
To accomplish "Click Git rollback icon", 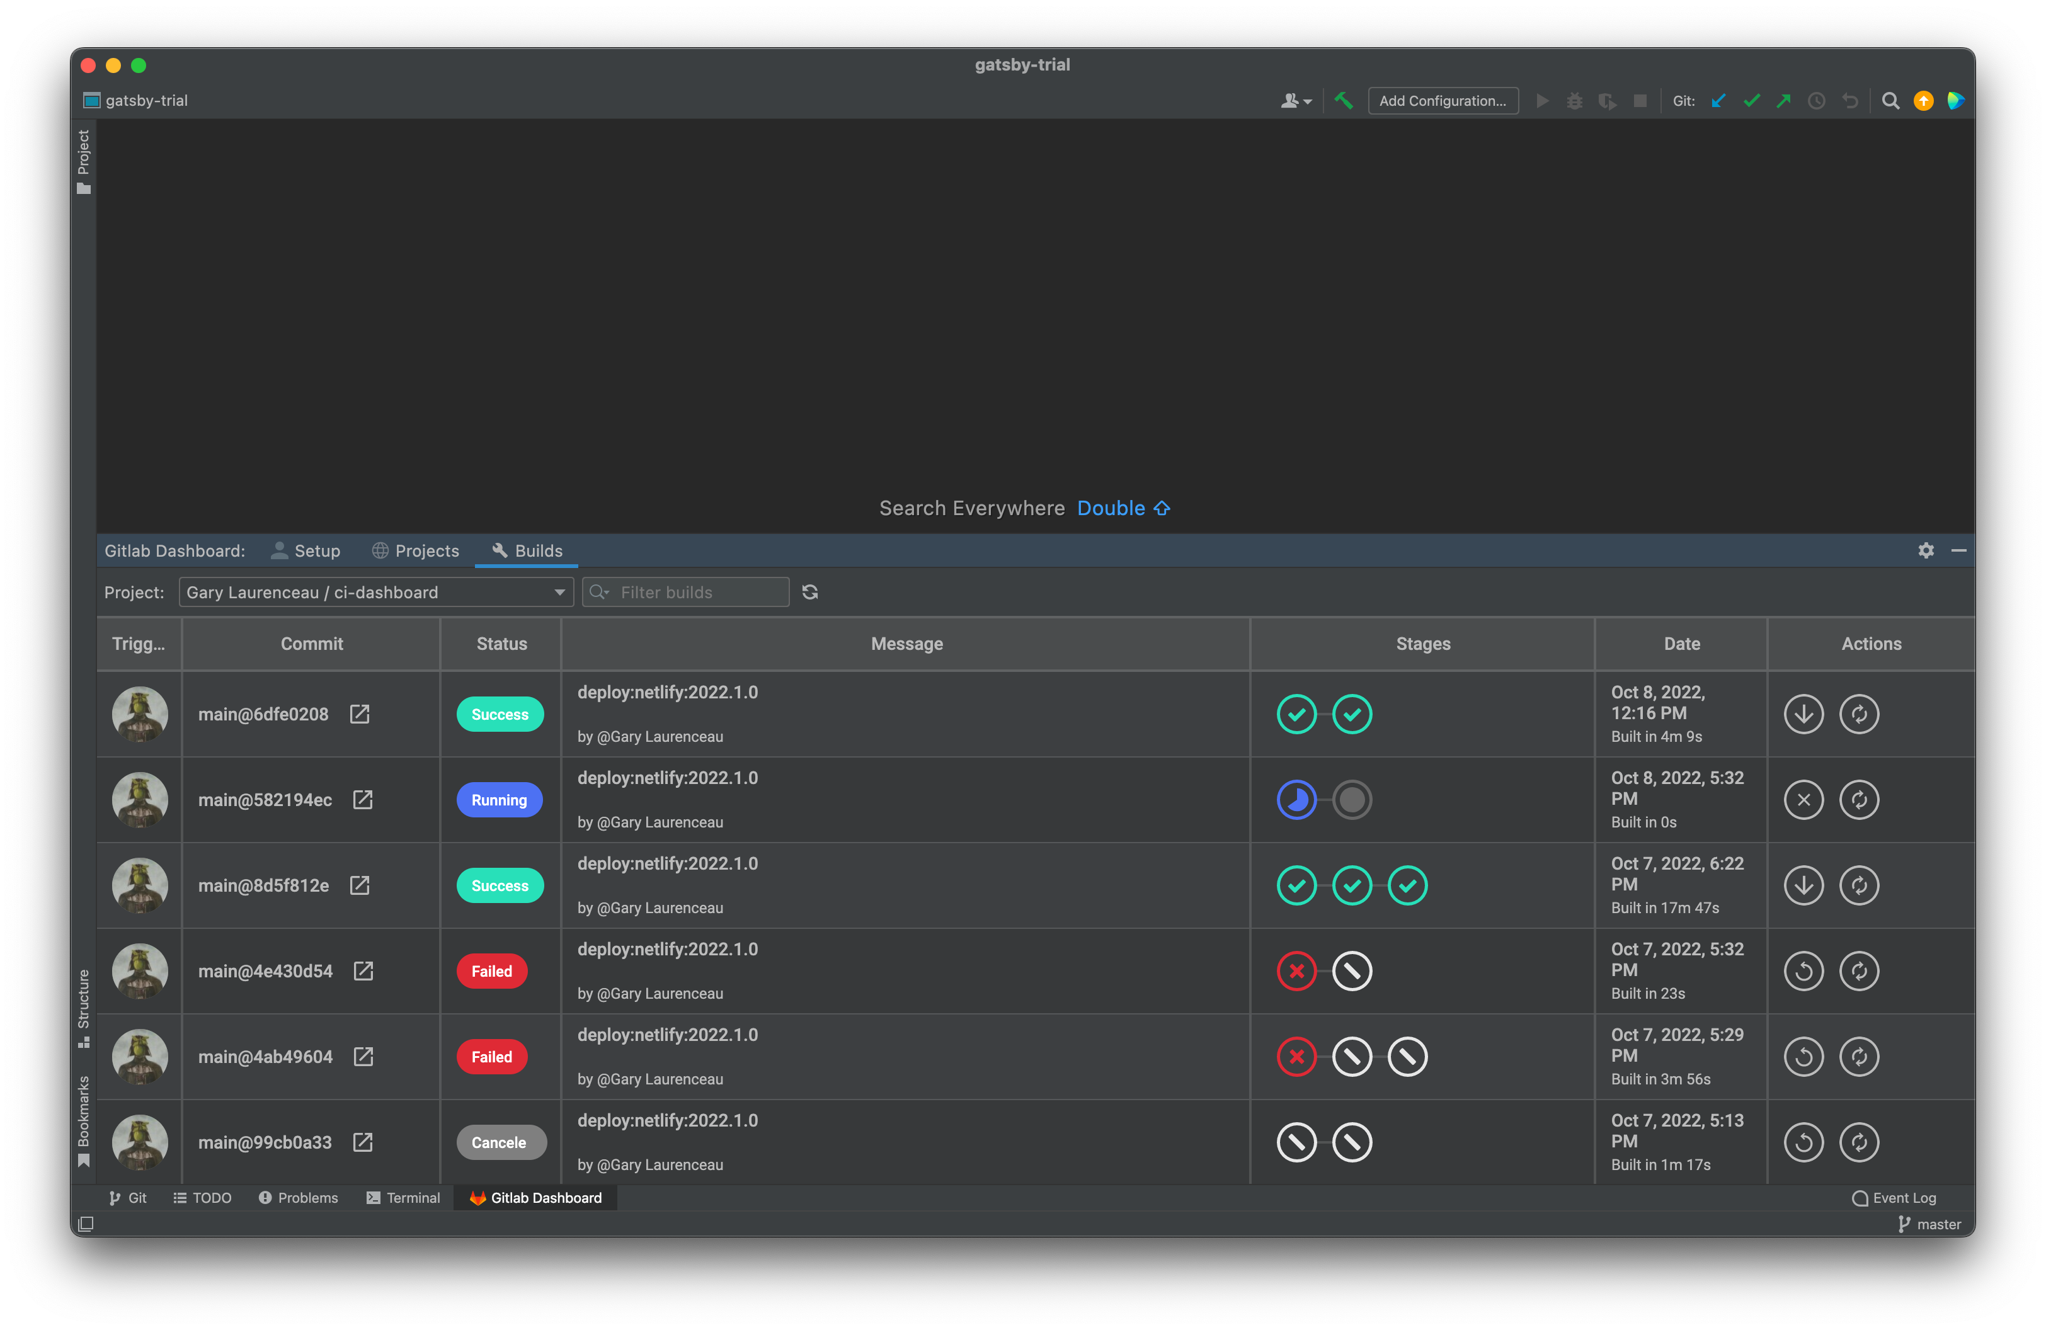I will 1850,101.
